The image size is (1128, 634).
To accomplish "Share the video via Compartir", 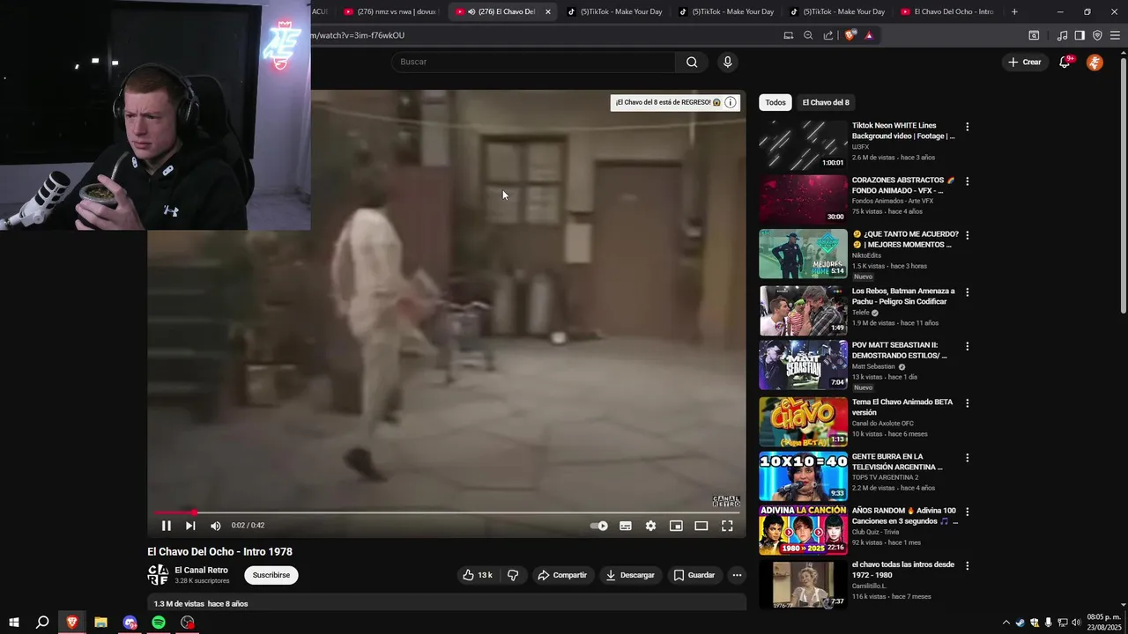I will pyautogui.click(x=562, y=575).
